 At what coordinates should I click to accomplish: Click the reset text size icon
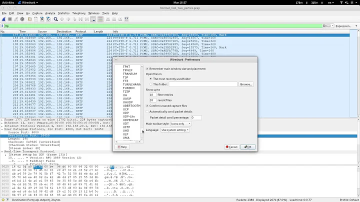(x=120, y=19)
